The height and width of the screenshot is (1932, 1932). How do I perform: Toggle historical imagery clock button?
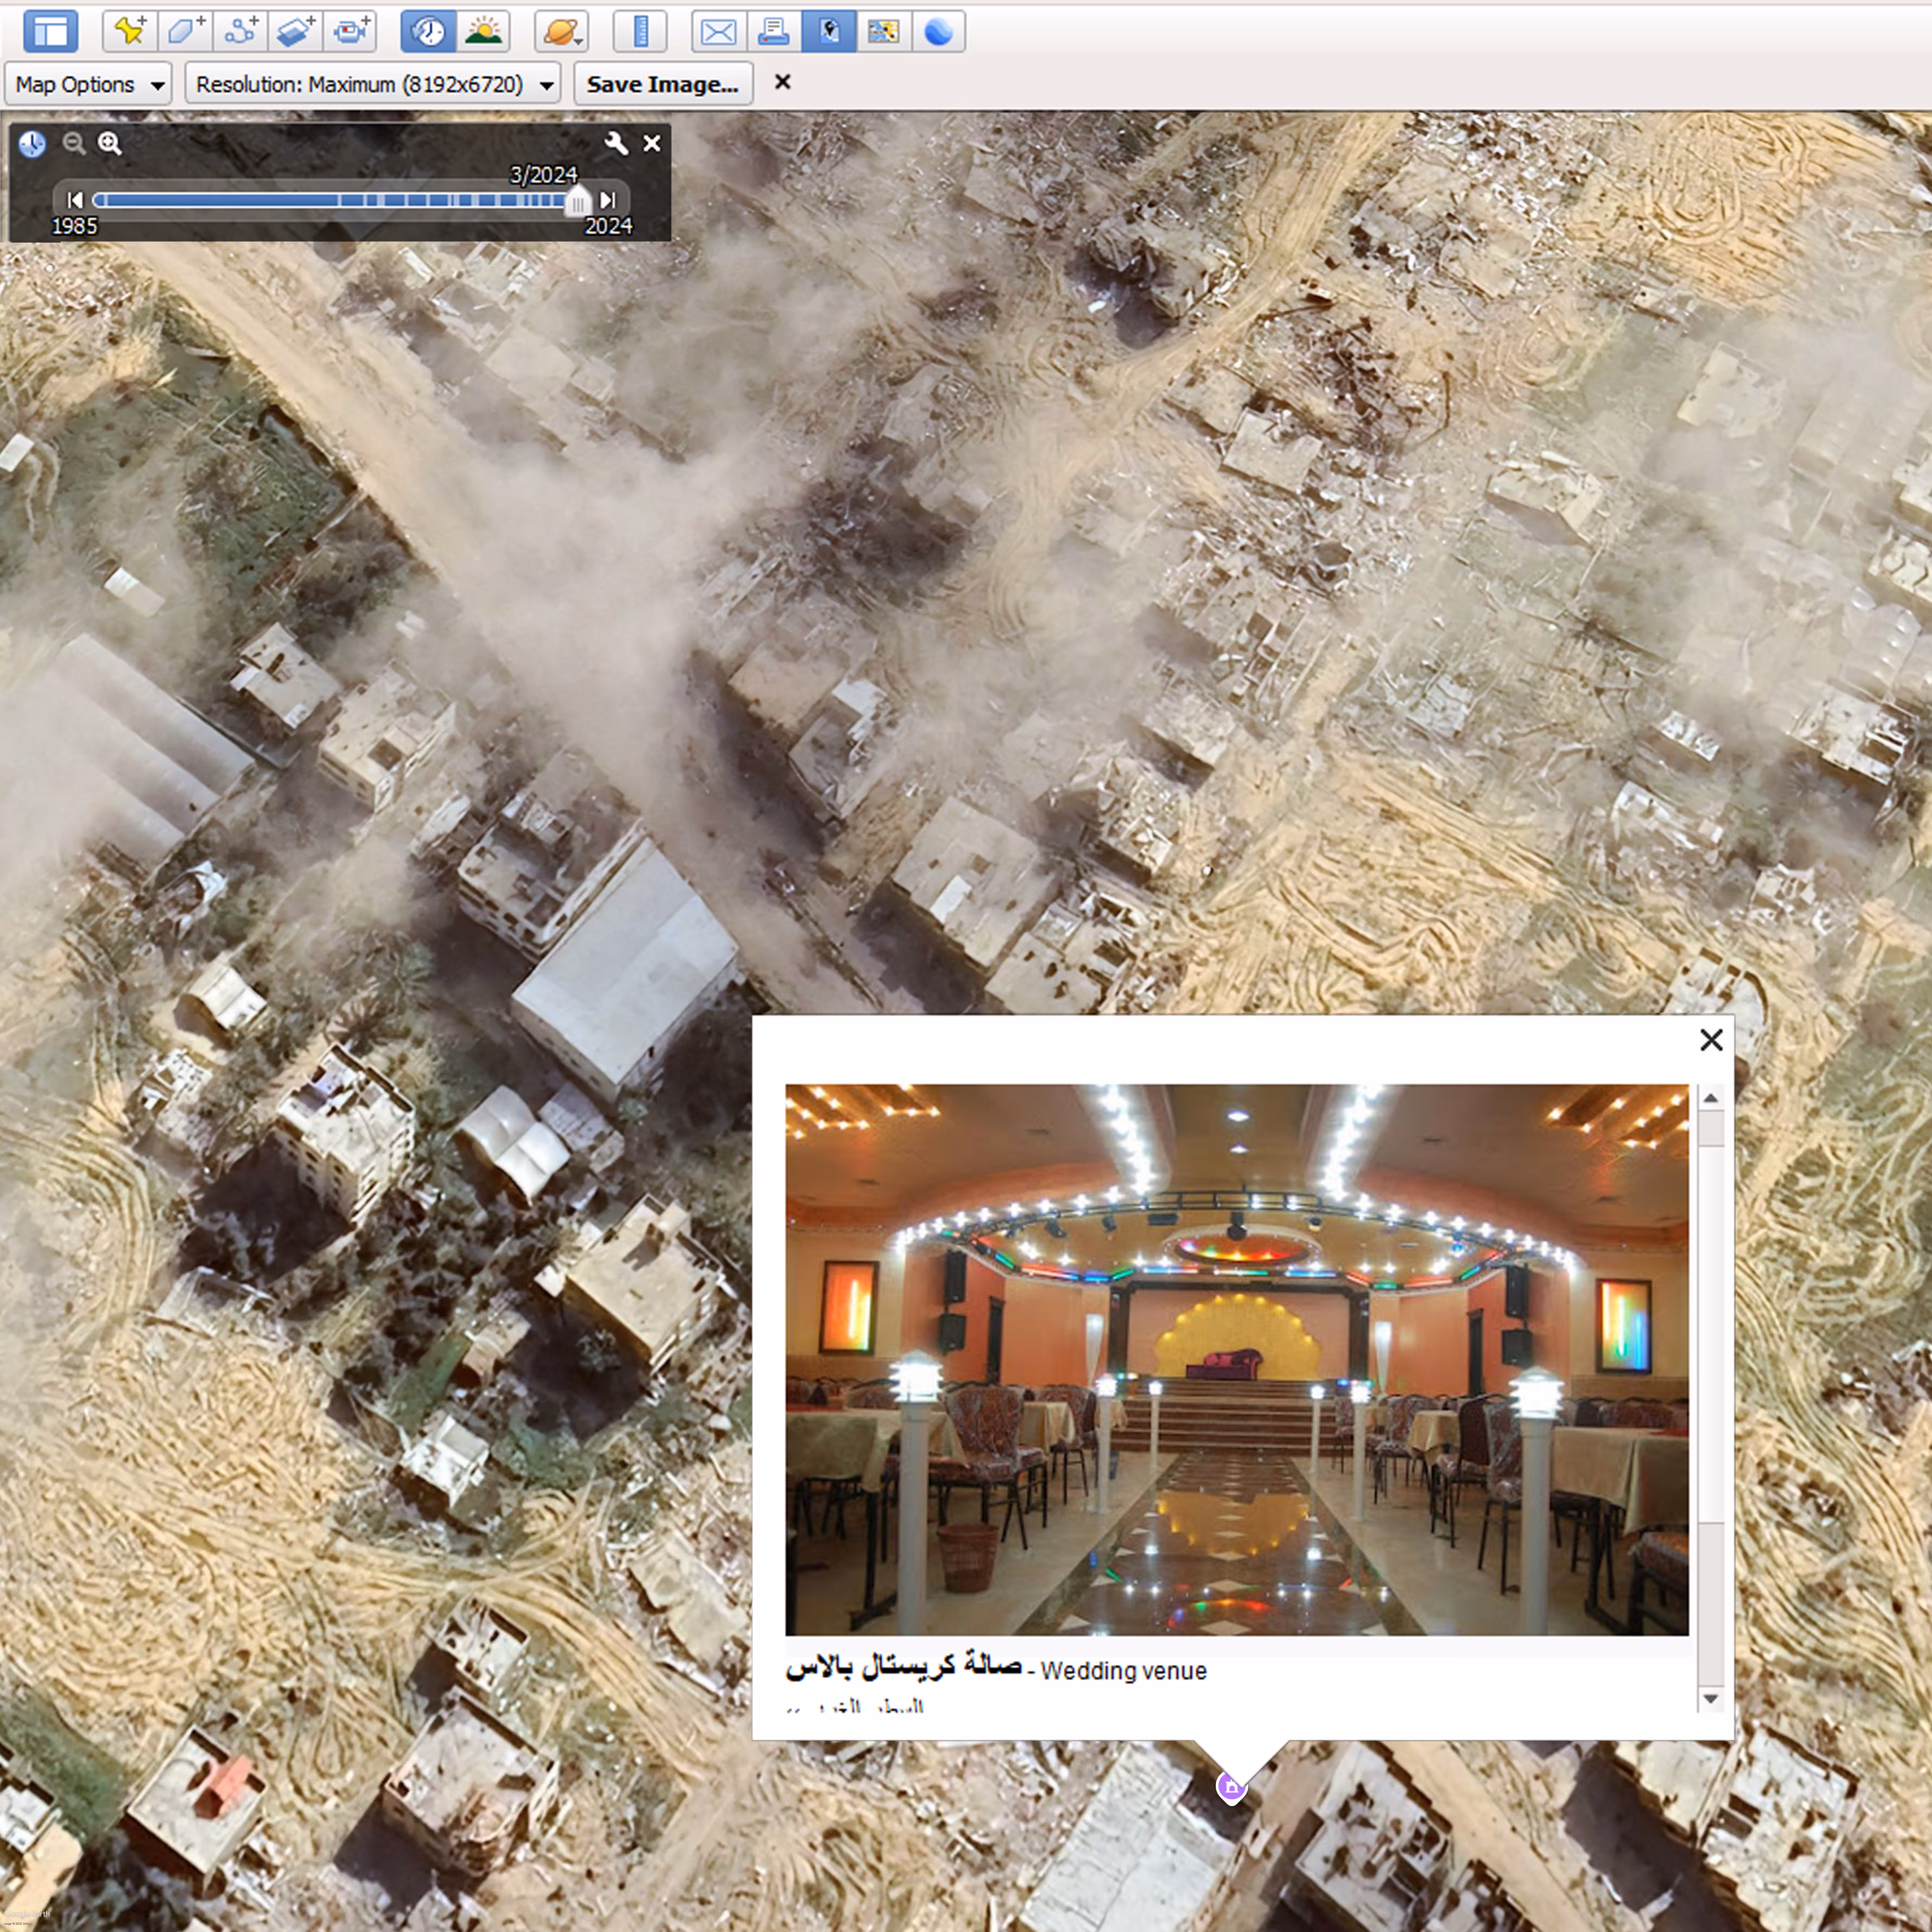click(428, 31)
